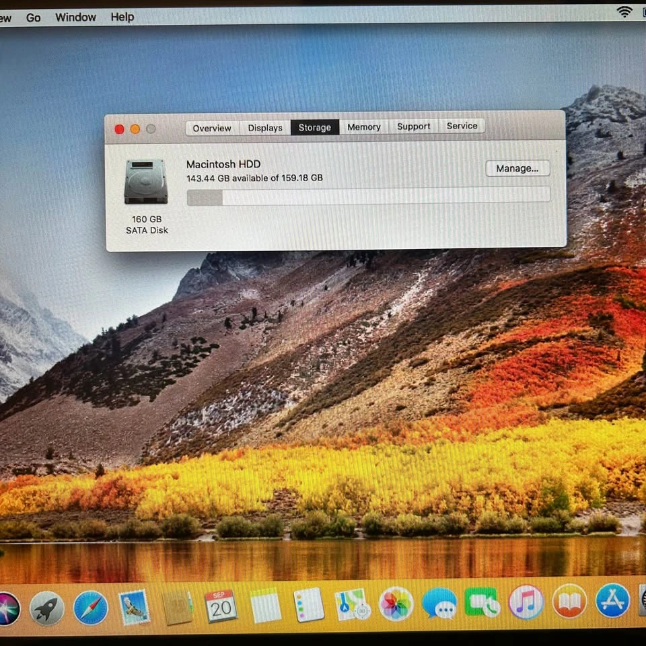646x646 pixels.
Task: Select the Storage tab
Action: 315,127
